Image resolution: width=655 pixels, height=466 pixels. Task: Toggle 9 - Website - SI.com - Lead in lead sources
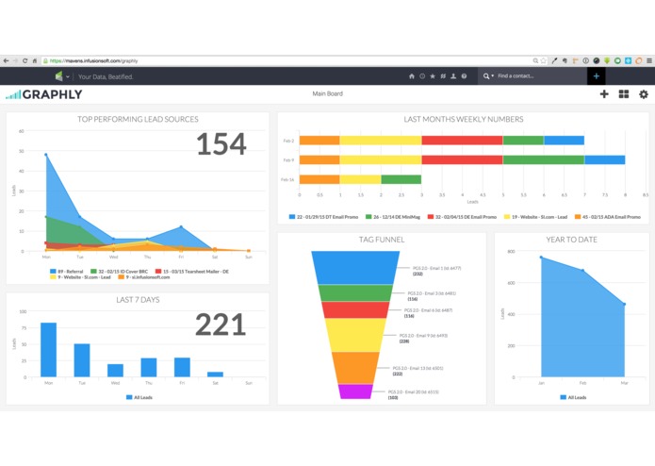point(80,277)
